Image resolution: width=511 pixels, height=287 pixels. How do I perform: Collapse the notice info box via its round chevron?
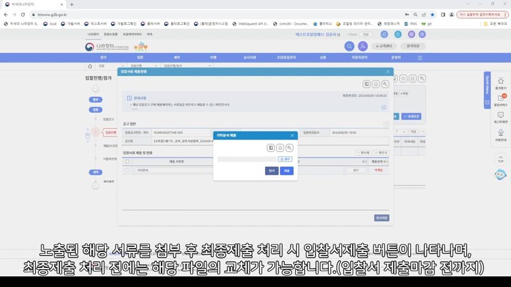pyautogui.click(x=384, y=107)
